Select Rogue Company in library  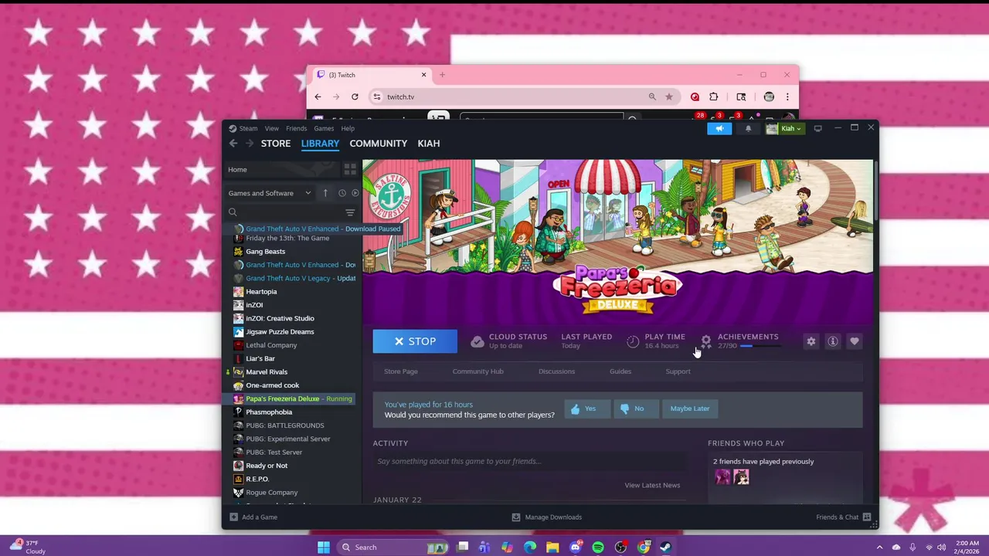[x=271, y=493]
